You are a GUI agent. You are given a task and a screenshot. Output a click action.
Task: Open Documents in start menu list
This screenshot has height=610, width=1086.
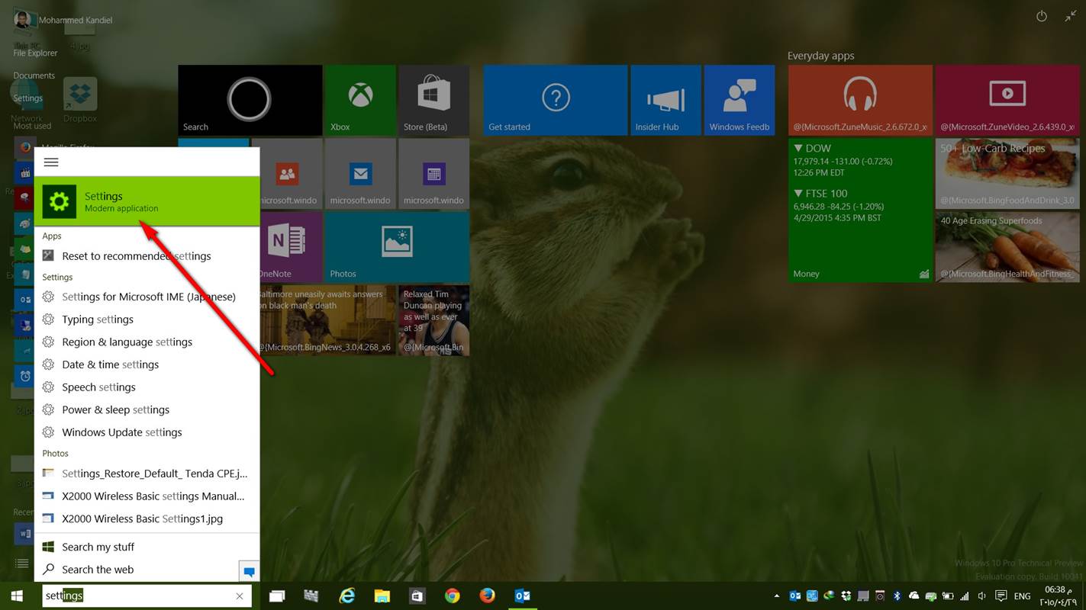click(x=34, y=75)
